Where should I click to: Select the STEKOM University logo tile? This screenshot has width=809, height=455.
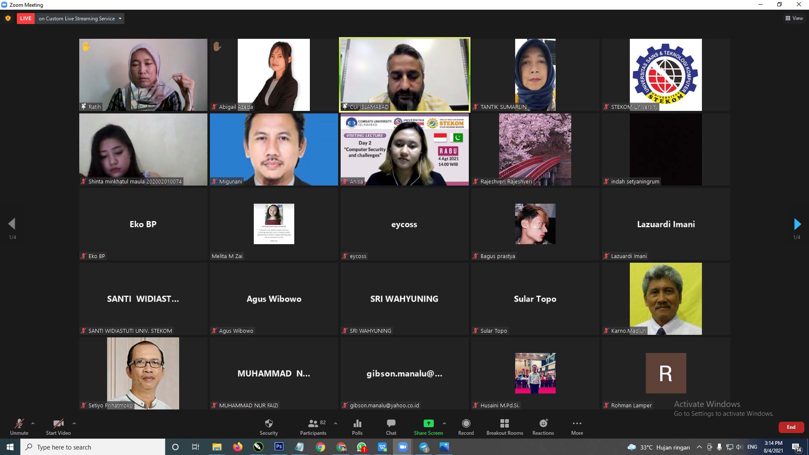coord(666,75)
